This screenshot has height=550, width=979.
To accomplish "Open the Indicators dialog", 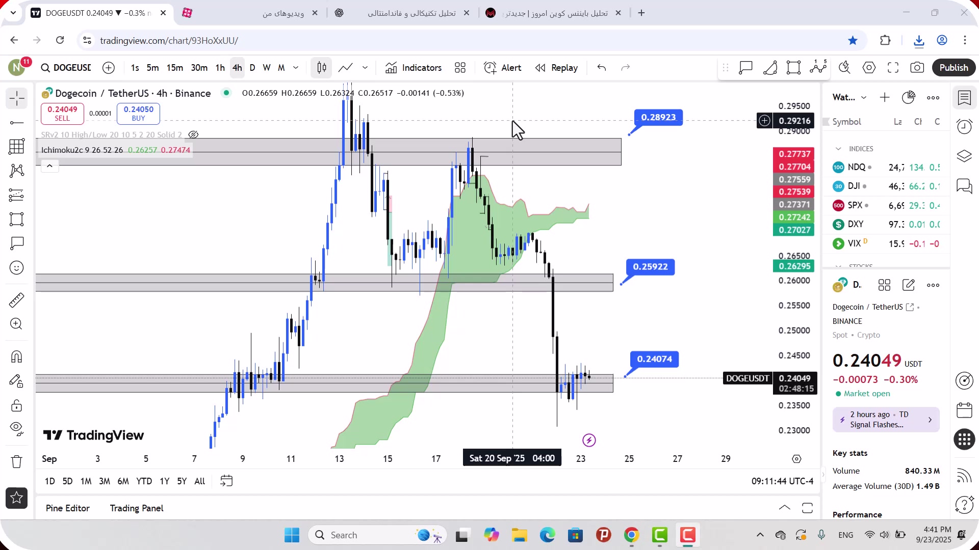I will (414, 68).
